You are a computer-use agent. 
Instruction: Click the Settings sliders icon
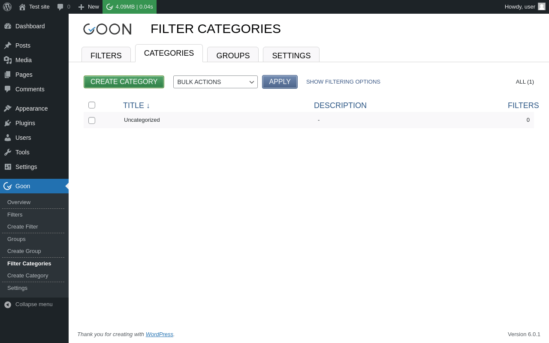coord(8,167)
